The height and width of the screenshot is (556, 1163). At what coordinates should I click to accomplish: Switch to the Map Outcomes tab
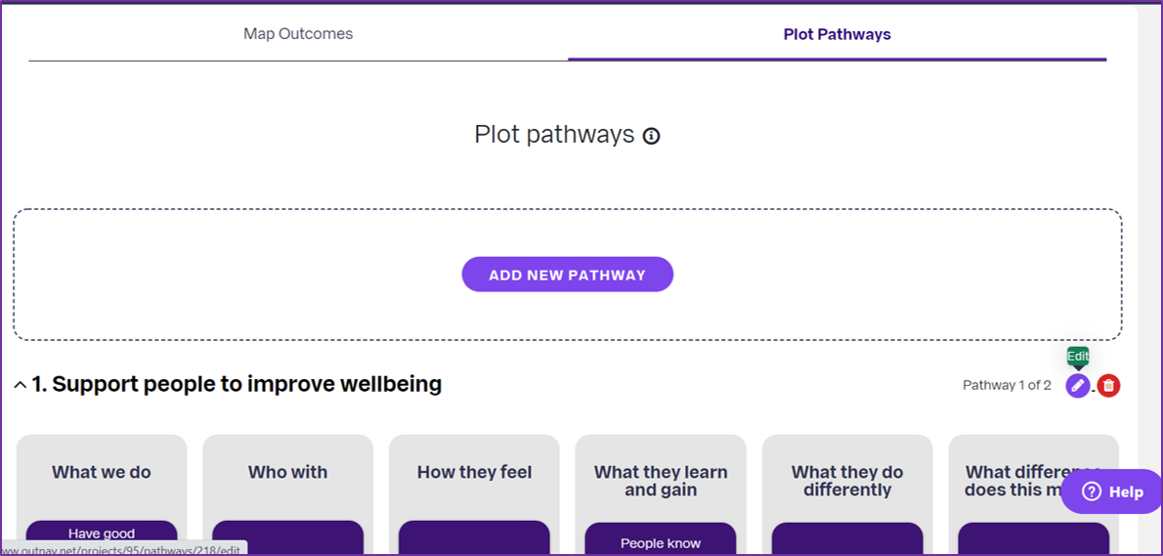[x=298, y=34]
